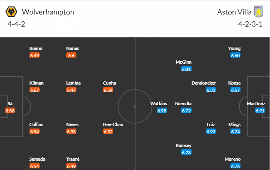The image size is (270, 170).
Task: Click Hee-Chan's 6.32 rating badge
Action: tap(108, 132)
